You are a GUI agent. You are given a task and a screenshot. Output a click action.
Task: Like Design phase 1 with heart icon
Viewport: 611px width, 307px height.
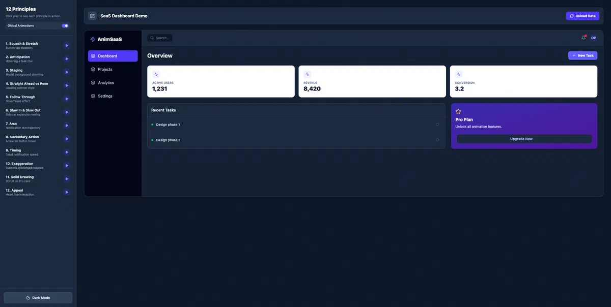tap(437, 125)
